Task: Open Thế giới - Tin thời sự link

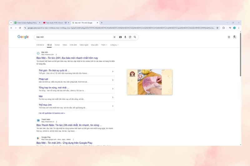Action: click(x=54, y=70)
